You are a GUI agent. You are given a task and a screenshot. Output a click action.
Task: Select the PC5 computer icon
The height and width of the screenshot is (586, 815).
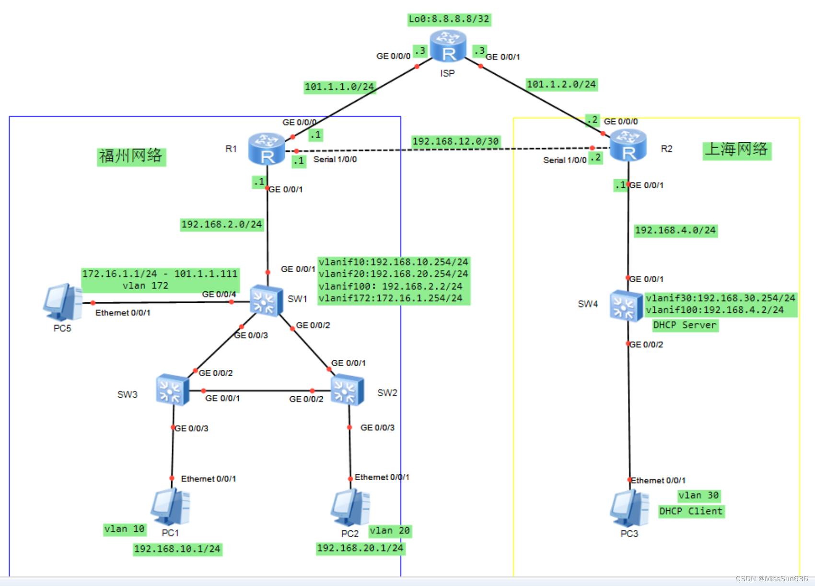(x=63, y=302)
